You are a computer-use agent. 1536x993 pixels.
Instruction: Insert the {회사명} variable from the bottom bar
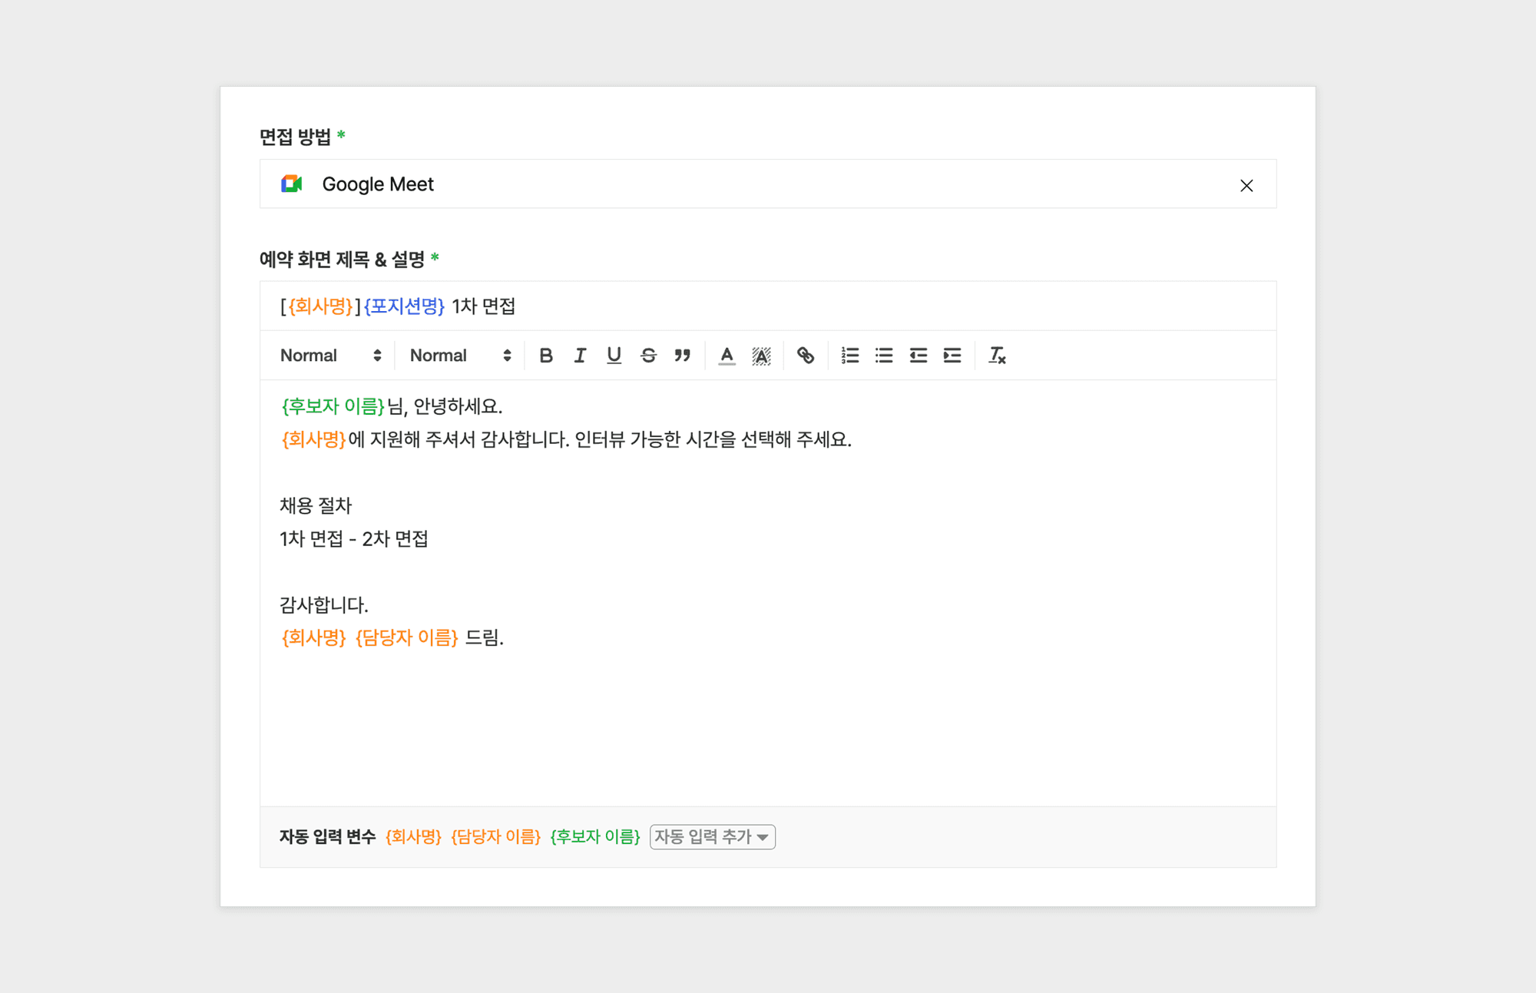click(413, 836)
